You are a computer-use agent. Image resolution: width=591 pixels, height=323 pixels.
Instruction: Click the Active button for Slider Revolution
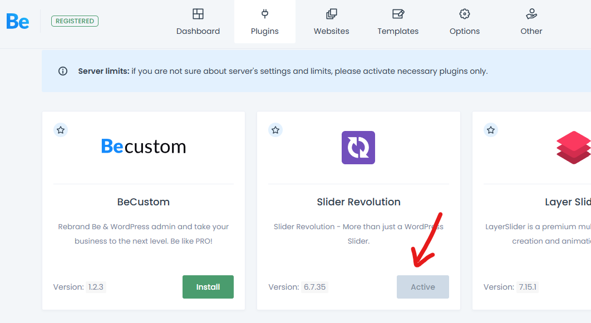422,287
